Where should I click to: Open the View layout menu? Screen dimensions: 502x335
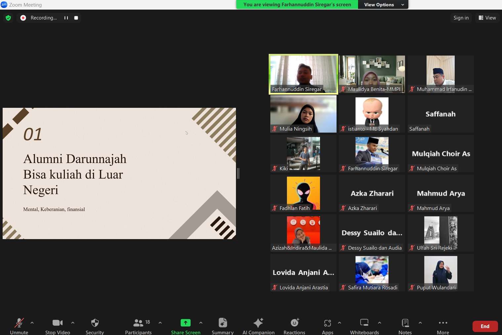tap(487, 18)
